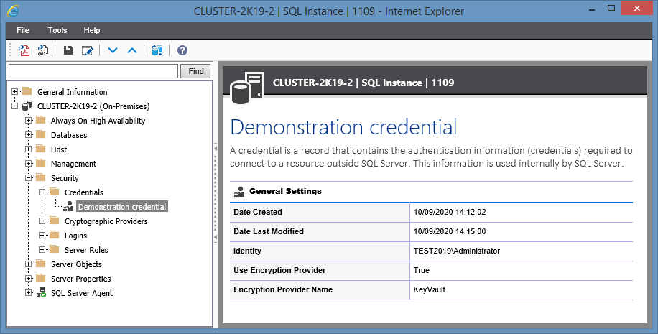The height and width of the screenshot is (334, 658).
Task: Expand the Host tree node
Action: point(28,149)
